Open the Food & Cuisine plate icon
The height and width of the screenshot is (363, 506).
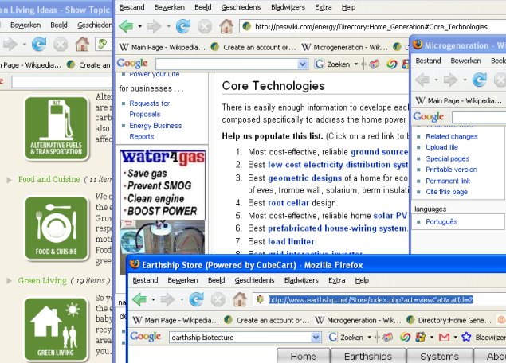point(57,228)
